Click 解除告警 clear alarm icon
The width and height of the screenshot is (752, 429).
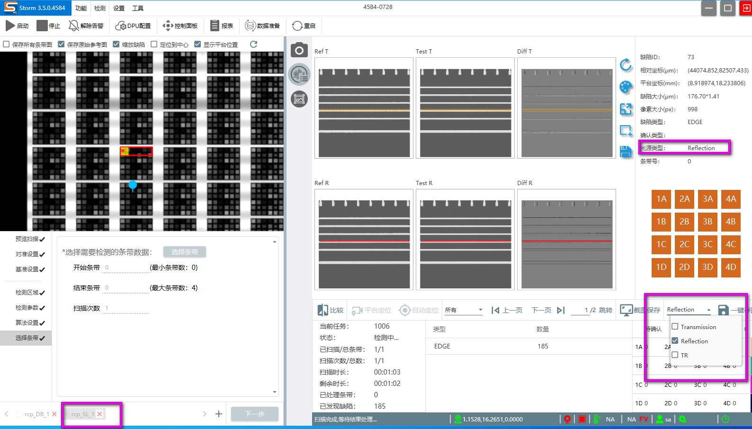[74, 26]
